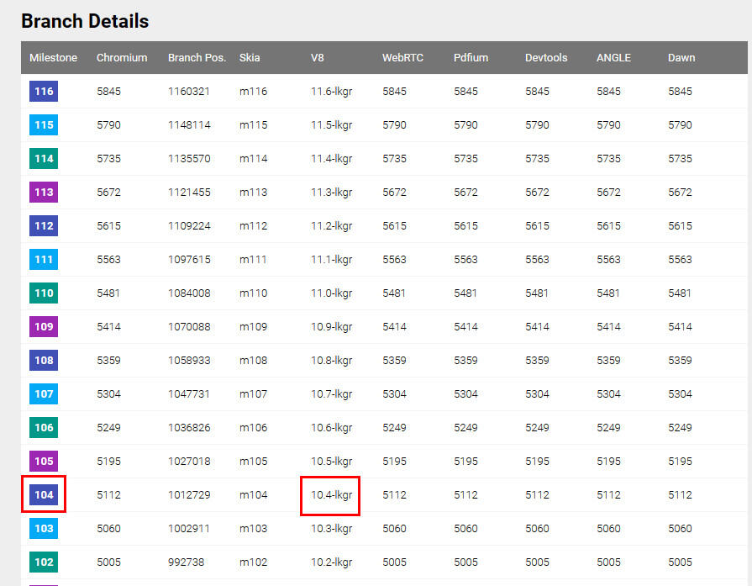Click branch position 1012729
Screen dimensions: 752x586
tap(189, 495)
